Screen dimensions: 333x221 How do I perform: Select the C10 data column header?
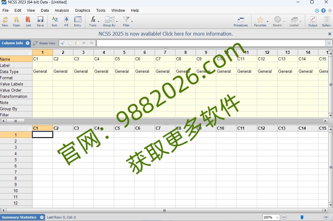226,128
